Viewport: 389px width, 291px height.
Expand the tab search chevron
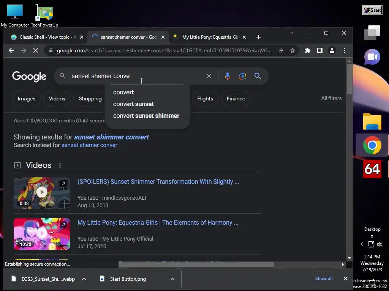tap(291, 33)
